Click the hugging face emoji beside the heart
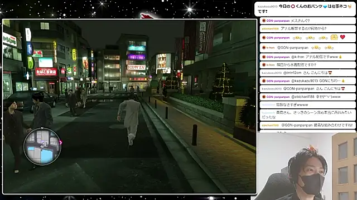The width and height of the screenshot is (357, 200). coord(334,37)
